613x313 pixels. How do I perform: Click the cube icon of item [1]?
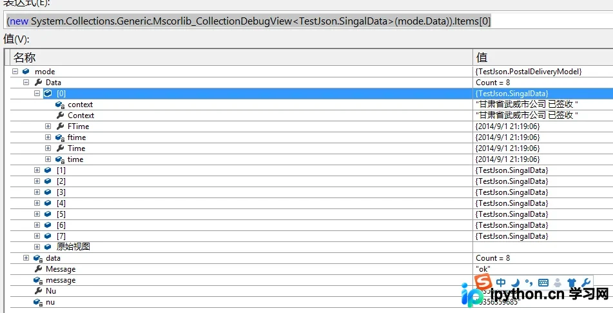point(48,170)
